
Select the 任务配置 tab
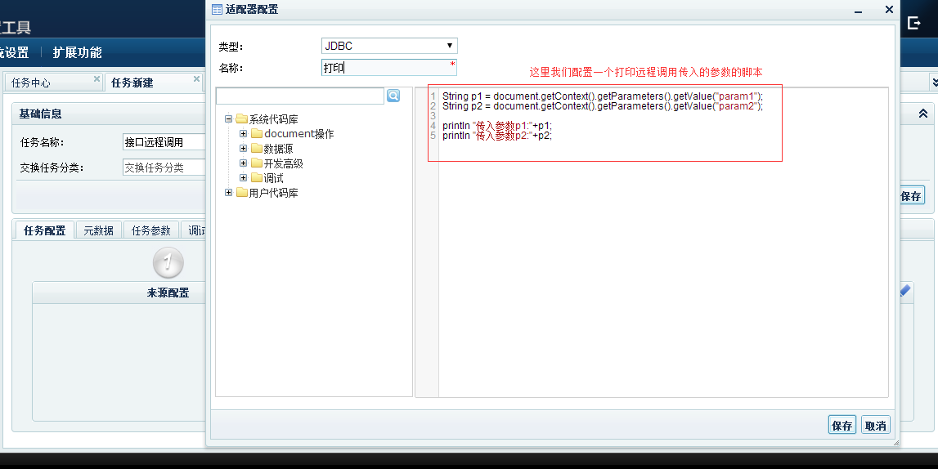[44, 230]
